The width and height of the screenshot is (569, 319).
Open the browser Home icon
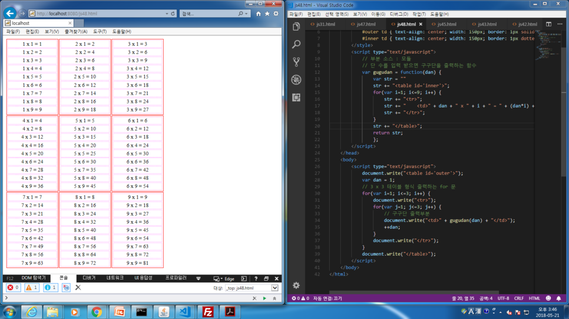click(259, 14)
